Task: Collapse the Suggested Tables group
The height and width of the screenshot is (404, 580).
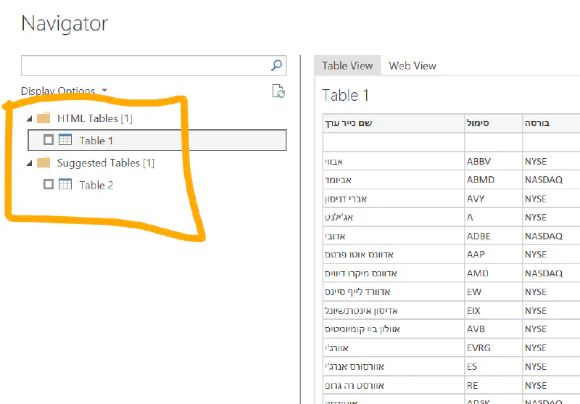Action: click(x=30, y=163)
